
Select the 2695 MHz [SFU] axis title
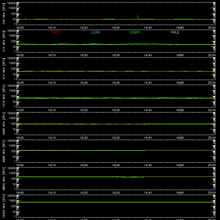[4, 123]
